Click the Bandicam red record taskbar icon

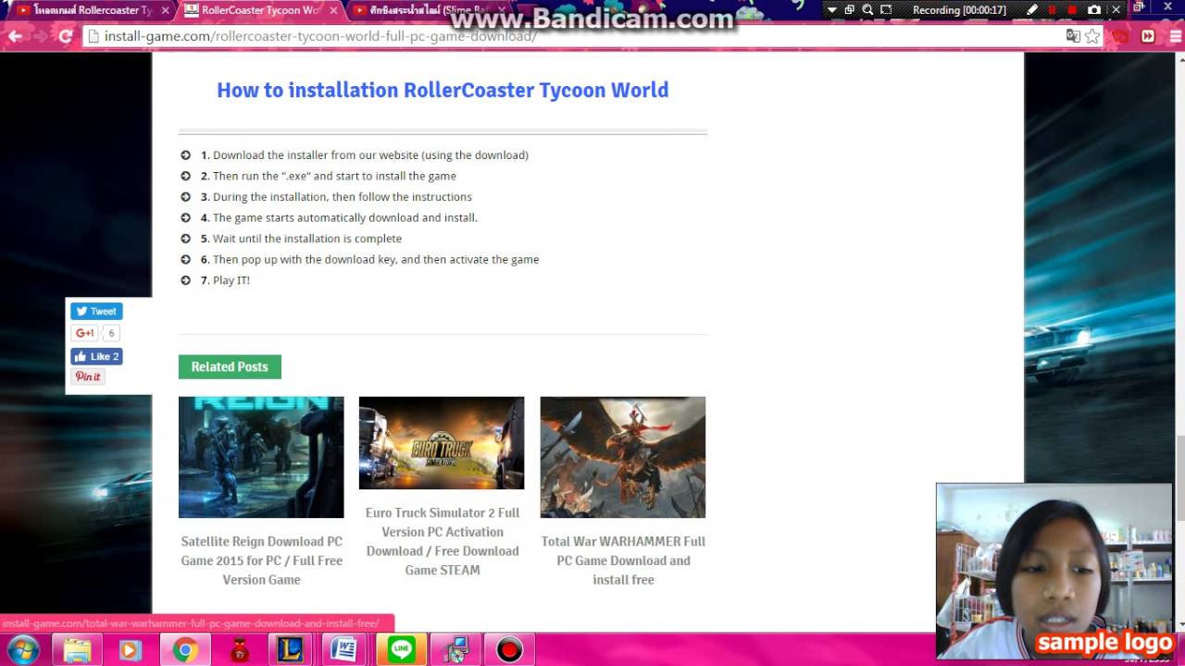(509, 650)
